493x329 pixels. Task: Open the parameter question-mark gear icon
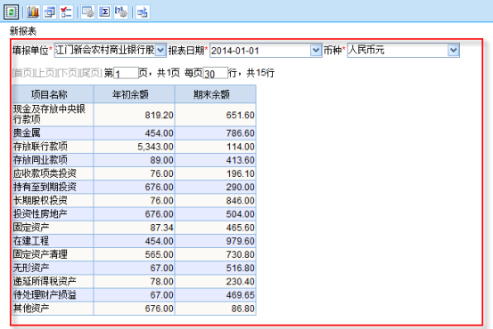click(121, 12)
